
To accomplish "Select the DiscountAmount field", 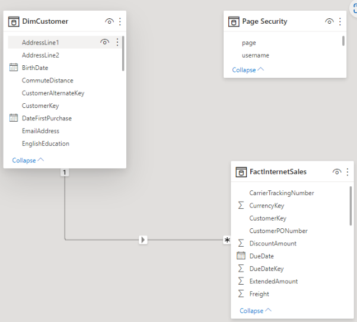I will pyautogui.click(x=273, y=244).
